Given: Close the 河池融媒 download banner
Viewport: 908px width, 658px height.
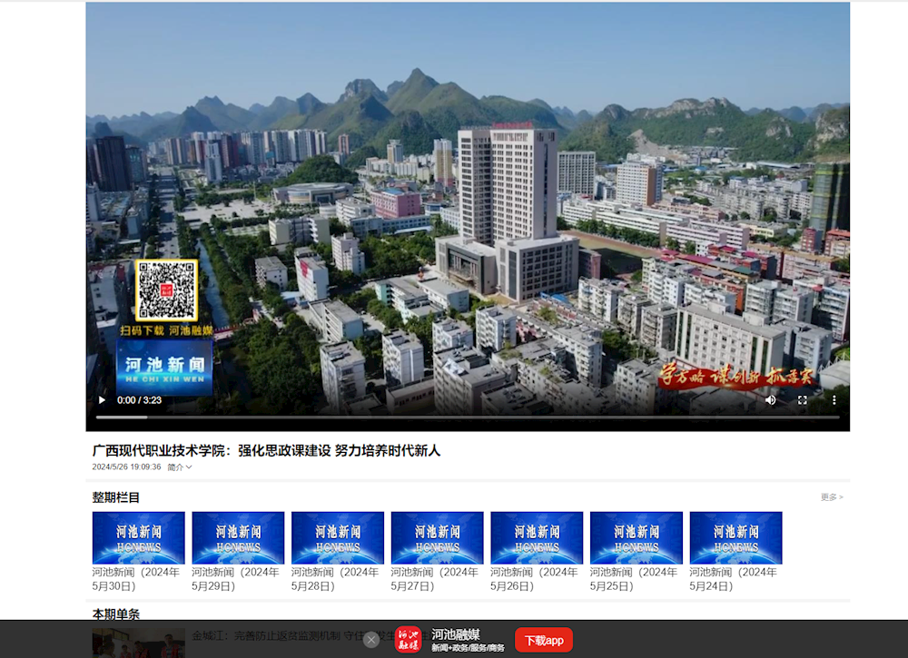Looking at the screenshot, I should coord(371,640).
